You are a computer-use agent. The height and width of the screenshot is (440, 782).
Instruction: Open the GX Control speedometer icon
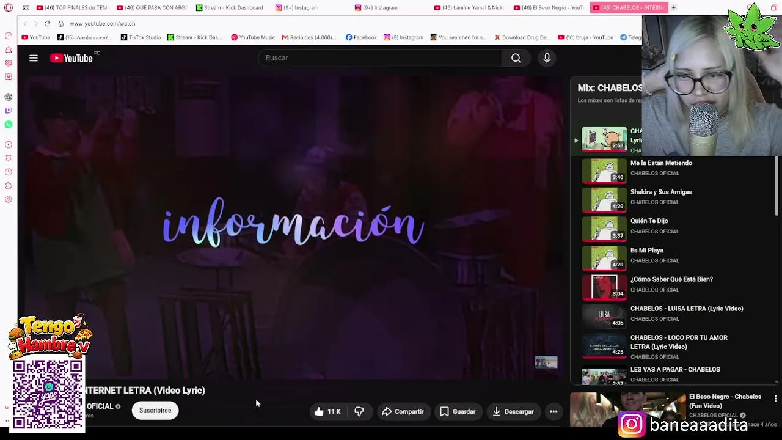(x=9, y=35)
